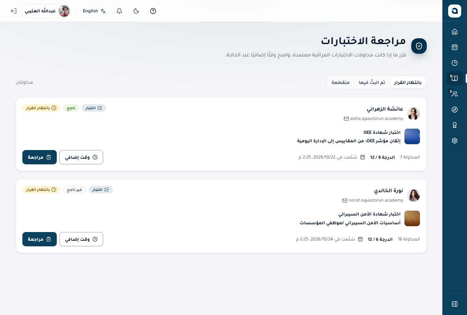Open عبدالله العتيبي profile menu
This screenshot has width=467, height=315.
(46, 11)
